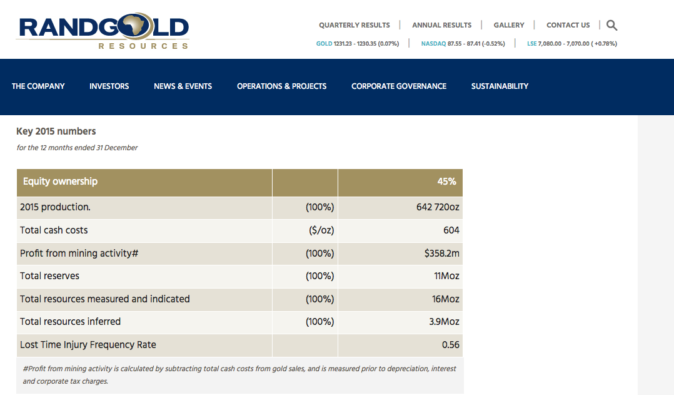Click the 0.56 injury rate value
This screenshot has height=395, width=674.
tap(450, 345)
